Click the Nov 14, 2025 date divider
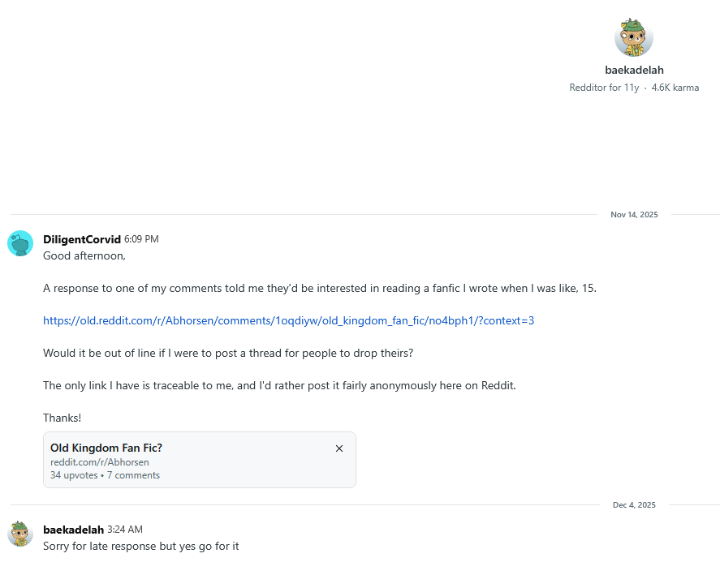The width and height of the screenshot is (720, 562). pyautogui.click(x=634, y=215)
